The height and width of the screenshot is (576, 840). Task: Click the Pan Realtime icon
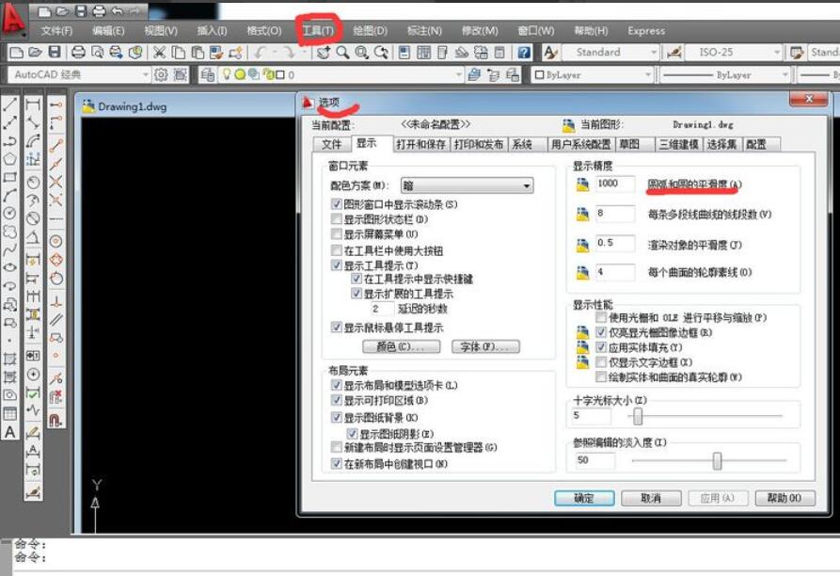click(323, 53)
